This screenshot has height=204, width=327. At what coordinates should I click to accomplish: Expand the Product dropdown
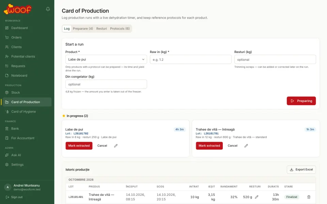(x=106, y=59)
